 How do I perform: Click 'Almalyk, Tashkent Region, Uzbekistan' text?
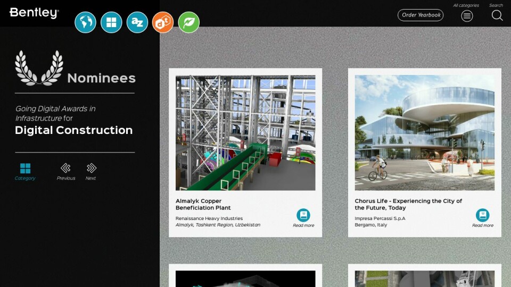pos(218,225)
